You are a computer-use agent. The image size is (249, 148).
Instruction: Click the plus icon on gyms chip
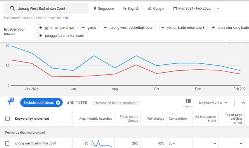83,27
